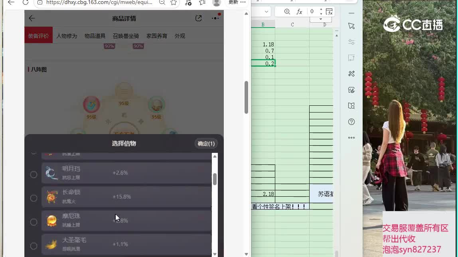Click the pink 95级 trigram node
Image resolution: width=458 pixels, height=257 pixels.
click(x=91, y=105)
